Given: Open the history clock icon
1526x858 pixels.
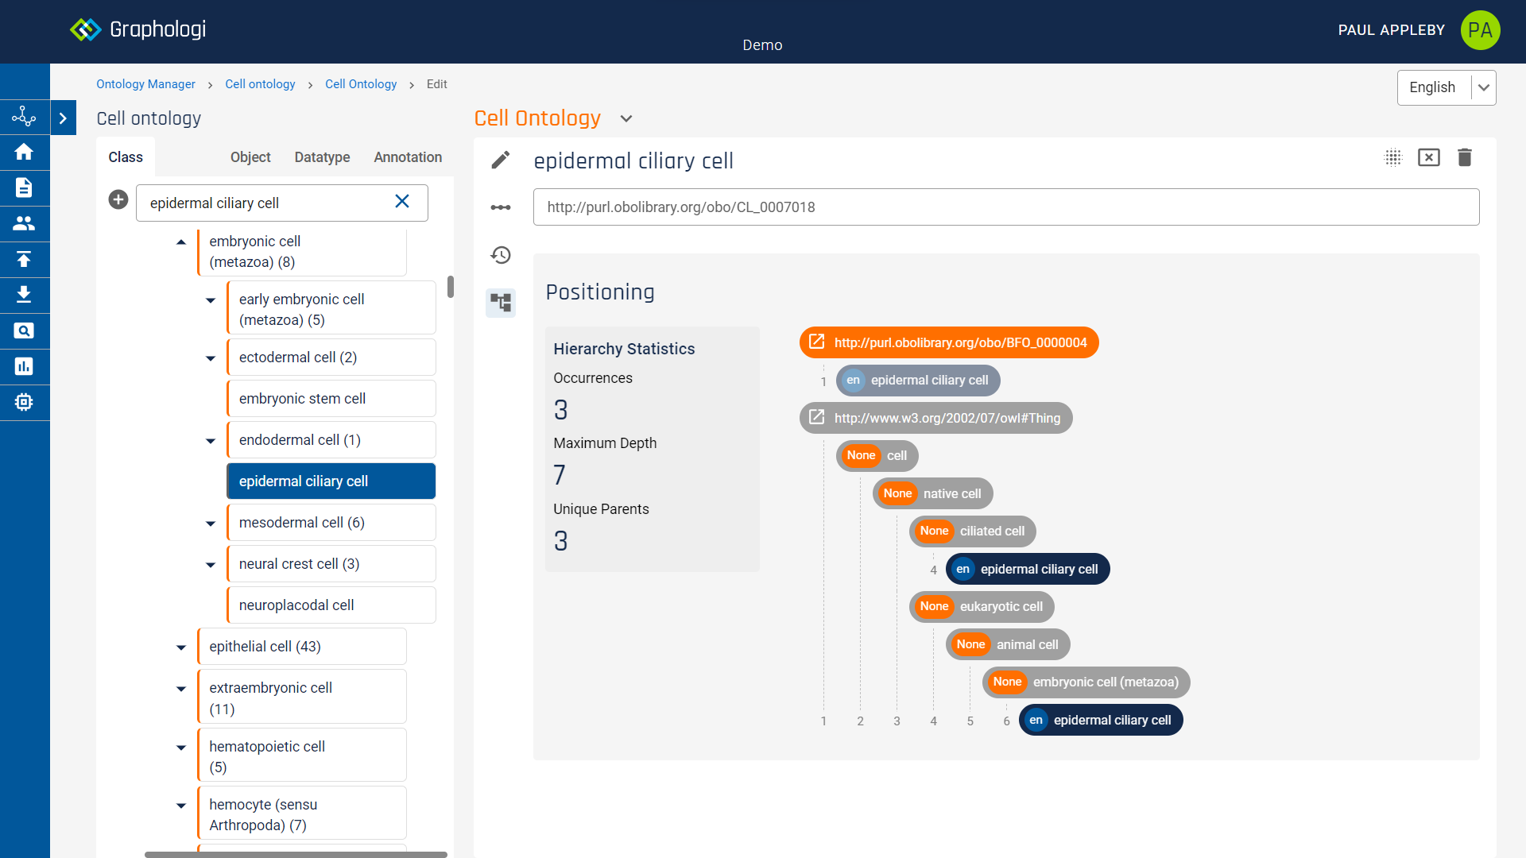Looking at the screenshot, I should tap(501, 255).
